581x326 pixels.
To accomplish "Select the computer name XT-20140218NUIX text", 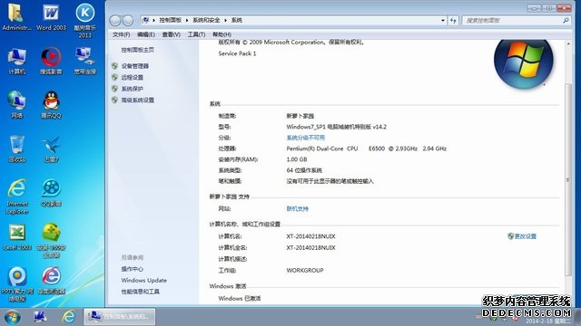I will (x=310, y=236).
